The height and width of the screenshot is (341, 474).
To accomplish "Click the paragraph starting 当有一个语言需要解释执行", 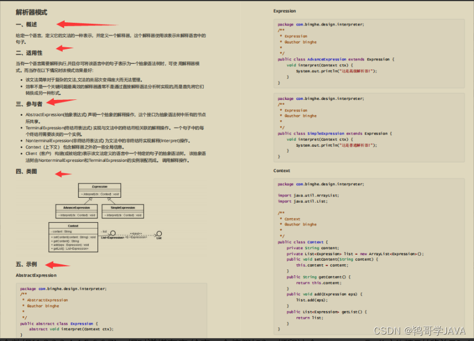I will pyautogui.click(x=108, y=67).
